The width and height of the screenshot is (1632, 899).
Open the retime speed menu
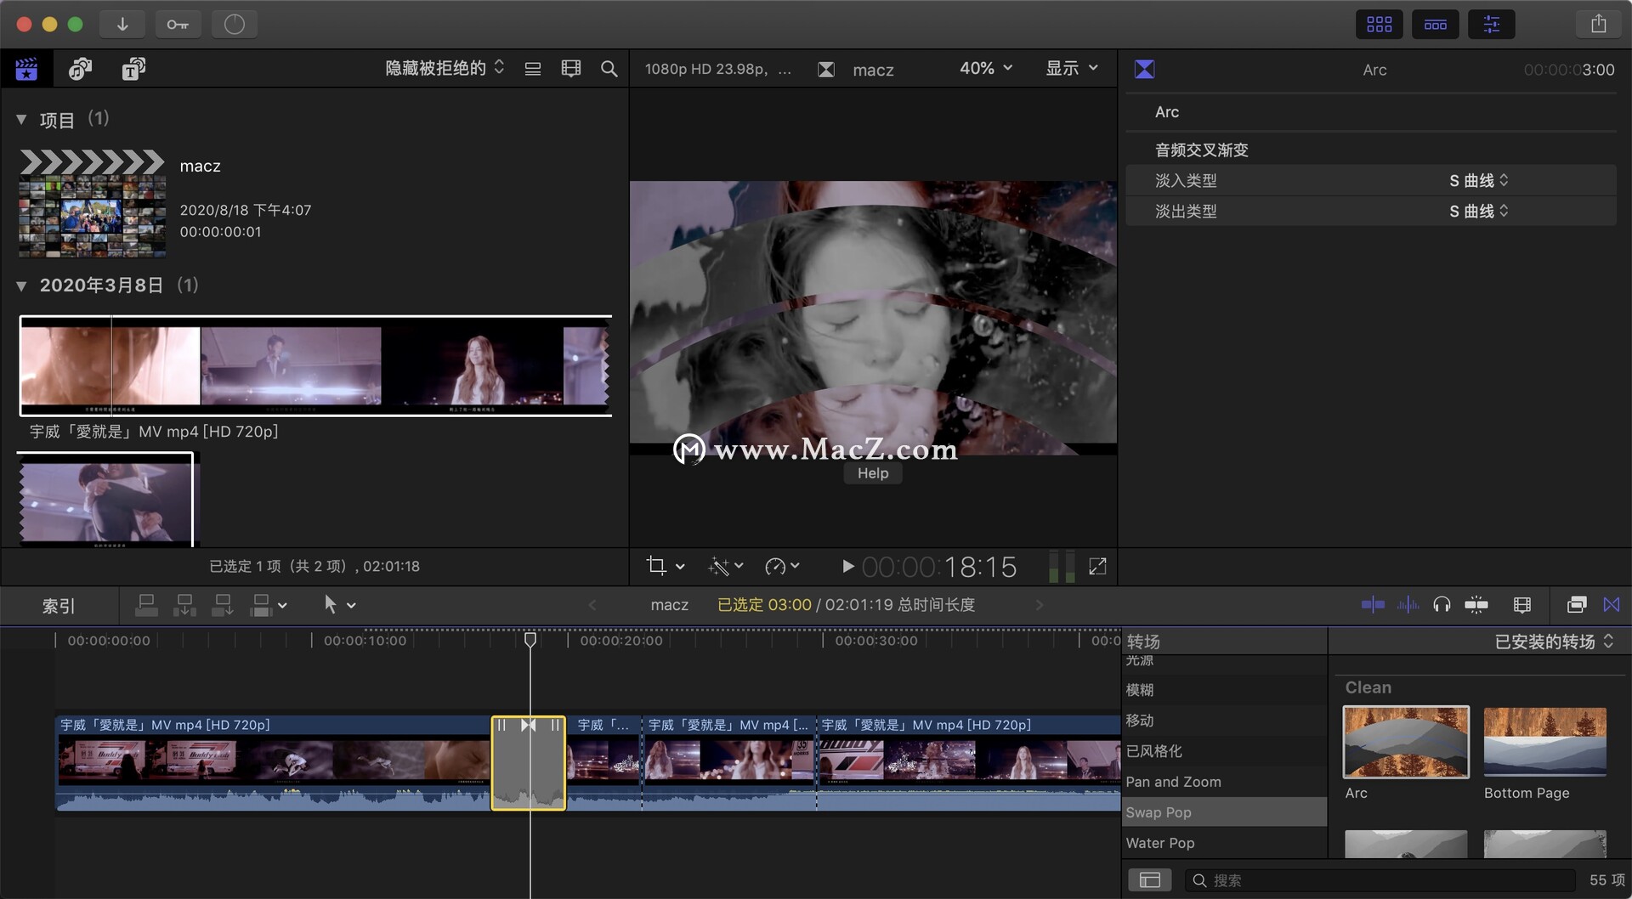pyautogui.click(x=782, y=566)
